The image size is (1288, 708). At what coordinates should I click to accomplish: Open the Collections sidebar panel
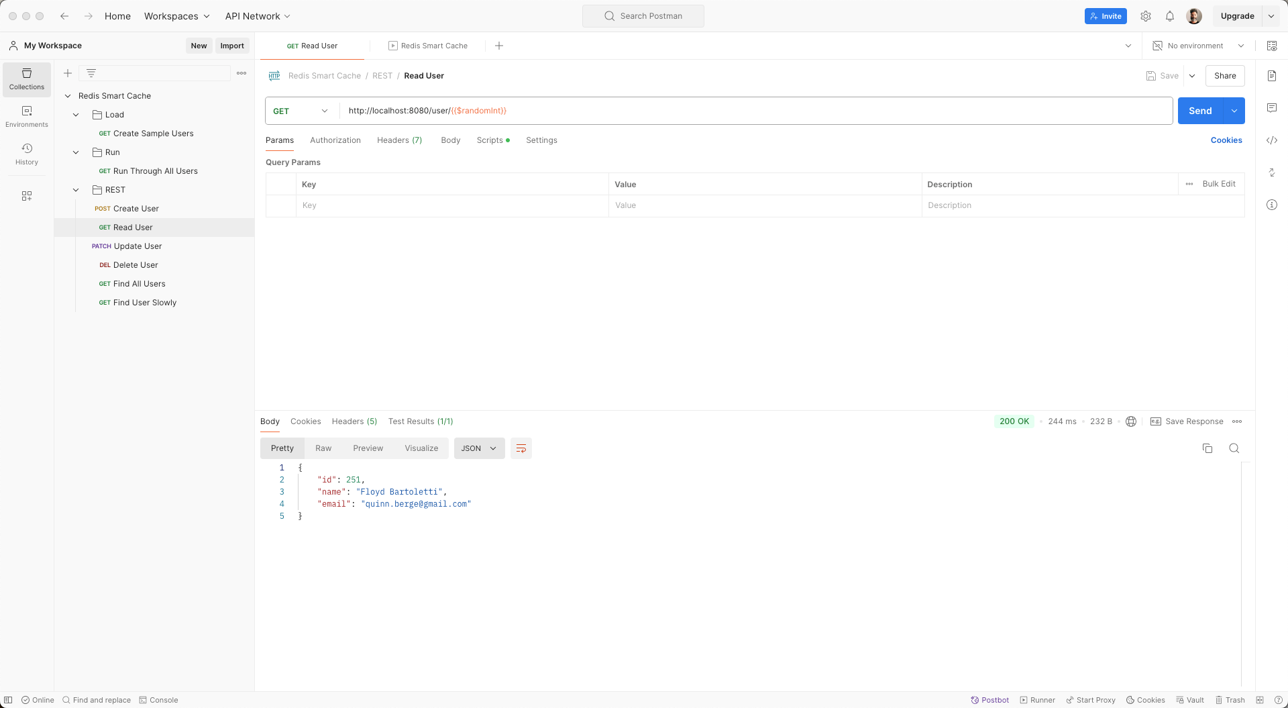coord(27,79)
